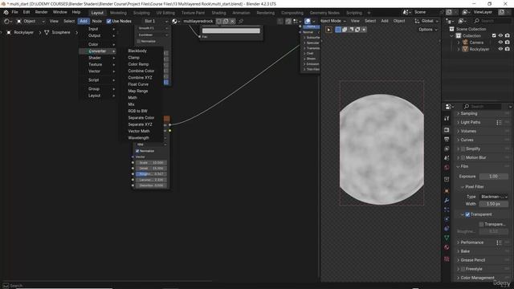Viewport: 514px width, 289px height.
Task: Open the Slot 1 dropdown
Action: click(x=156, y=21)
